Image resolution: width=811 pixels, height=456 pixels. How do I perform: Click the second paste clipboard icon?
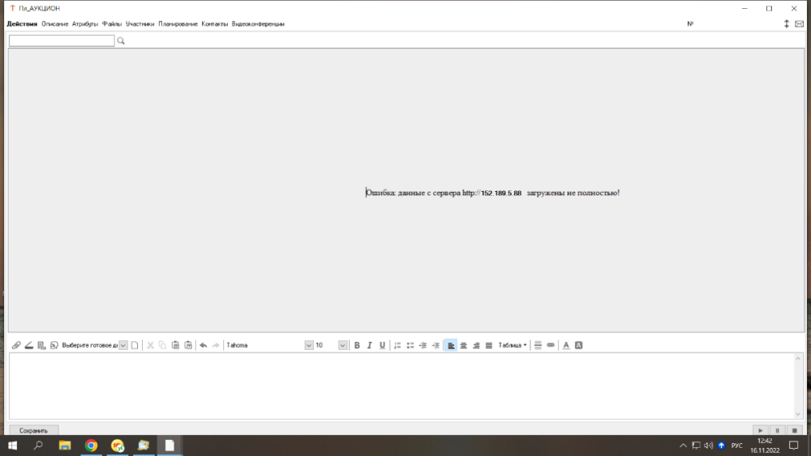click(x=188, y=345)
